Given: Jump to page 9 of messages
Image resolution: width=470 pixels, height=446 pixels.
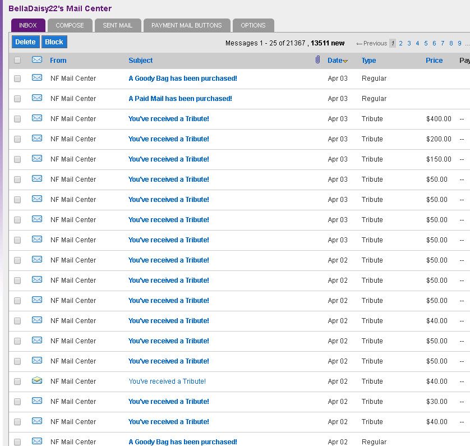Looking at the screenshot, I should pyautogui.click(x=459, y=43).
